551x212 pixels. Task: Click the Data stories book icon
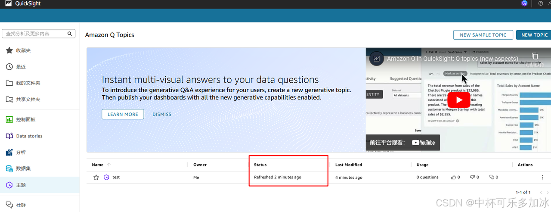(x=9, y=136)
